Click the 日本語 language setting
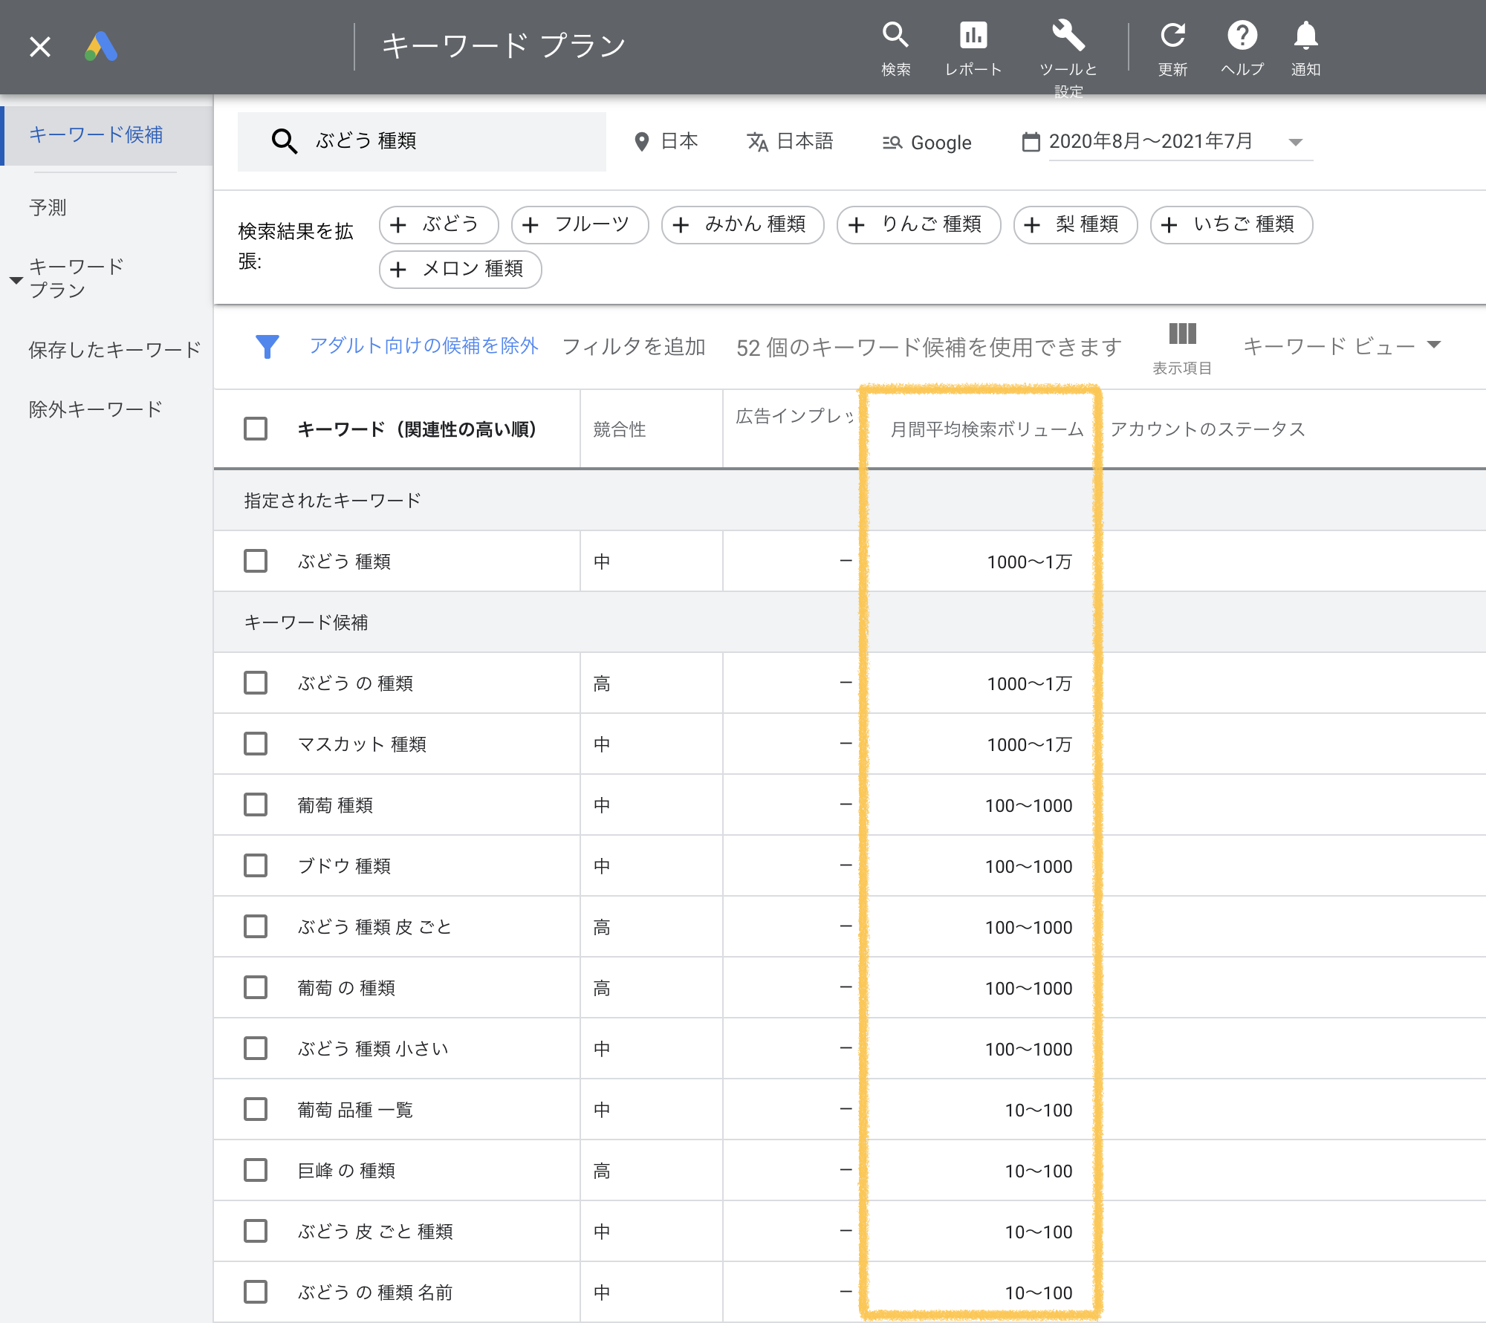The image size is (1486, 1323). (789, 141)
